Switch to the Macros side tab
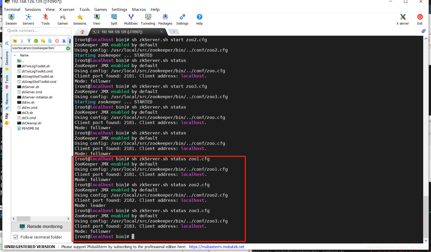The width and height of the screenshot is (431, 252). [7, 101]
